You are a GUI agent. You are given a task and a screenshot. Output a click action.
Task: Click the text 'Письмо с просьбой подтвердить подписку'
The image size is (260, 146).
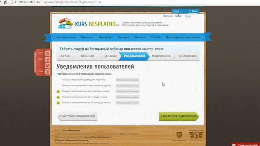83,79
